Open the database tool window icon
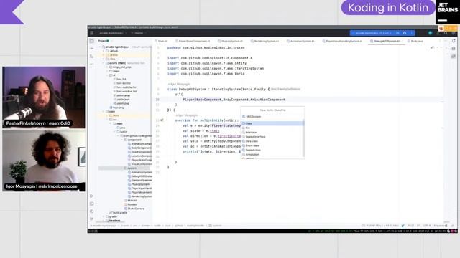This screenshot has height=258, width=460. pyautogui.click(x=454, y=49)
